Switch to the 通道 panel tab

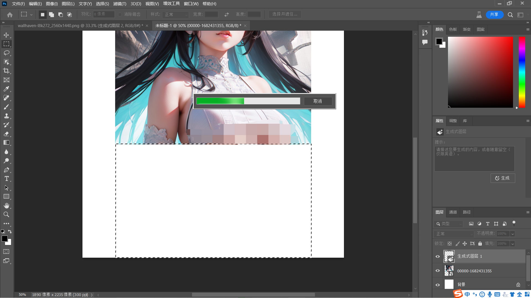coord(453,212)
